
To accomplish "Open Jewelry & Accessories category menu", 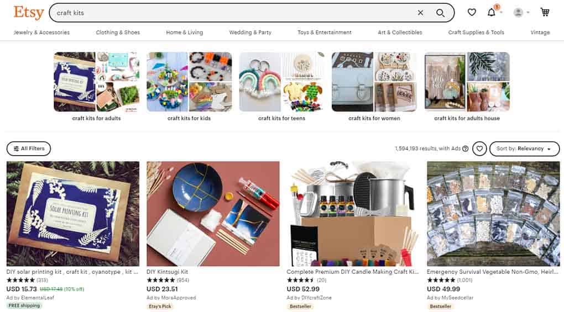I will (41, 33).
